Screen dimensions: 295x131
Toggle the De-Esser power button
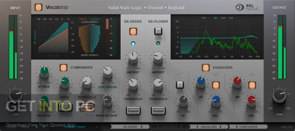(133, 32)
